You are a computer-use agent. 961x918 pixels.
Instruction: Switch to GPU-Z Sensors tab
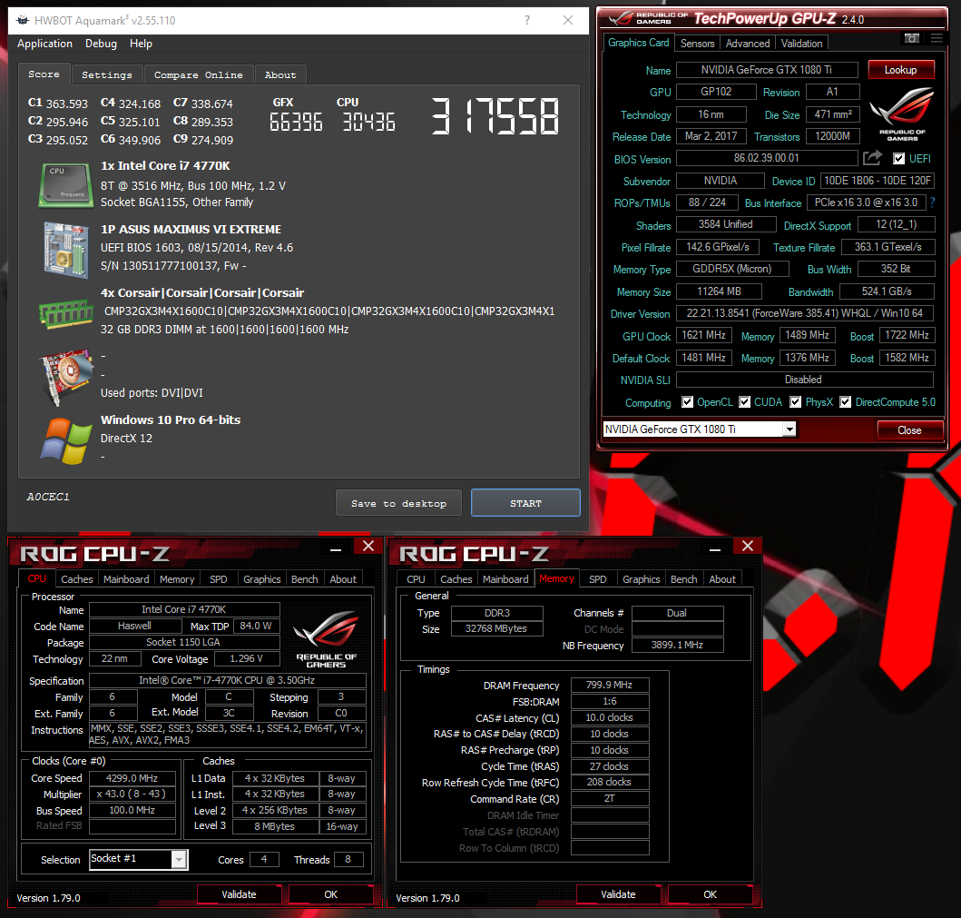pos(698,44)
